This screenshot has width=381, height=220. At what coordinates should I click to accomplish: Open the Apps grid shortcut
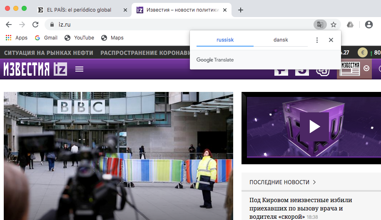coord(17,37)
